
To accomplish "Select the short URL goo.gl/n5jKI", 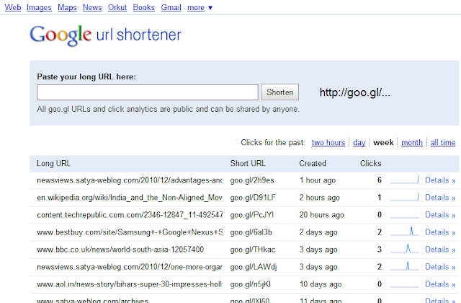I will 251,284.
